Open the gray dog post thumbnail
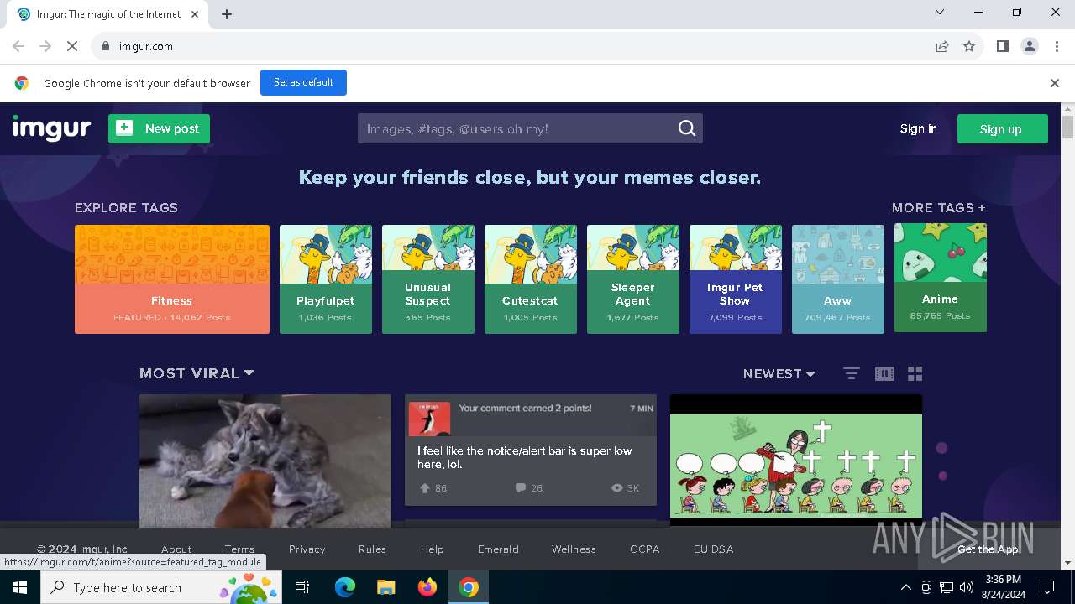 pos(265,461)
